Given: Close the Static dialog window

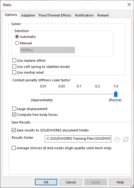Looking at the screenshot, I should 129,5.
